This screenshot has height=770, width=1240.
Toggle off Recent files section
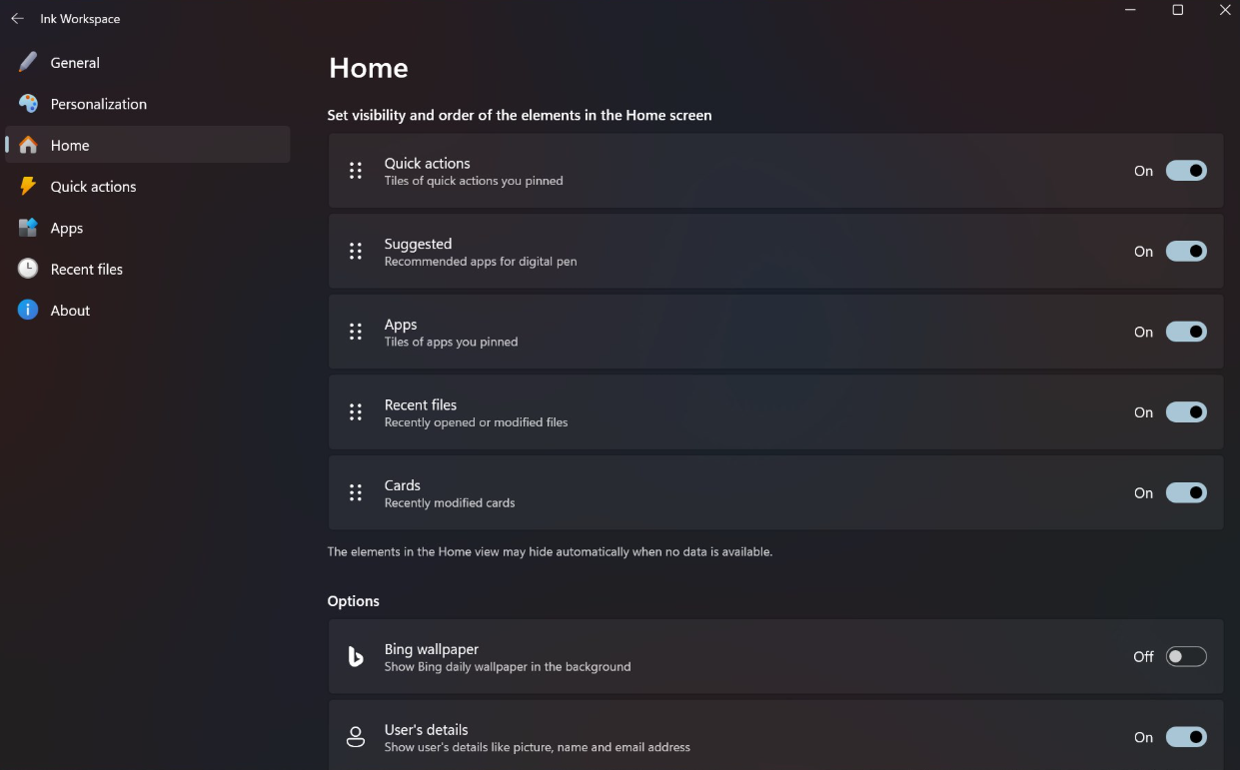point(1186,412)
